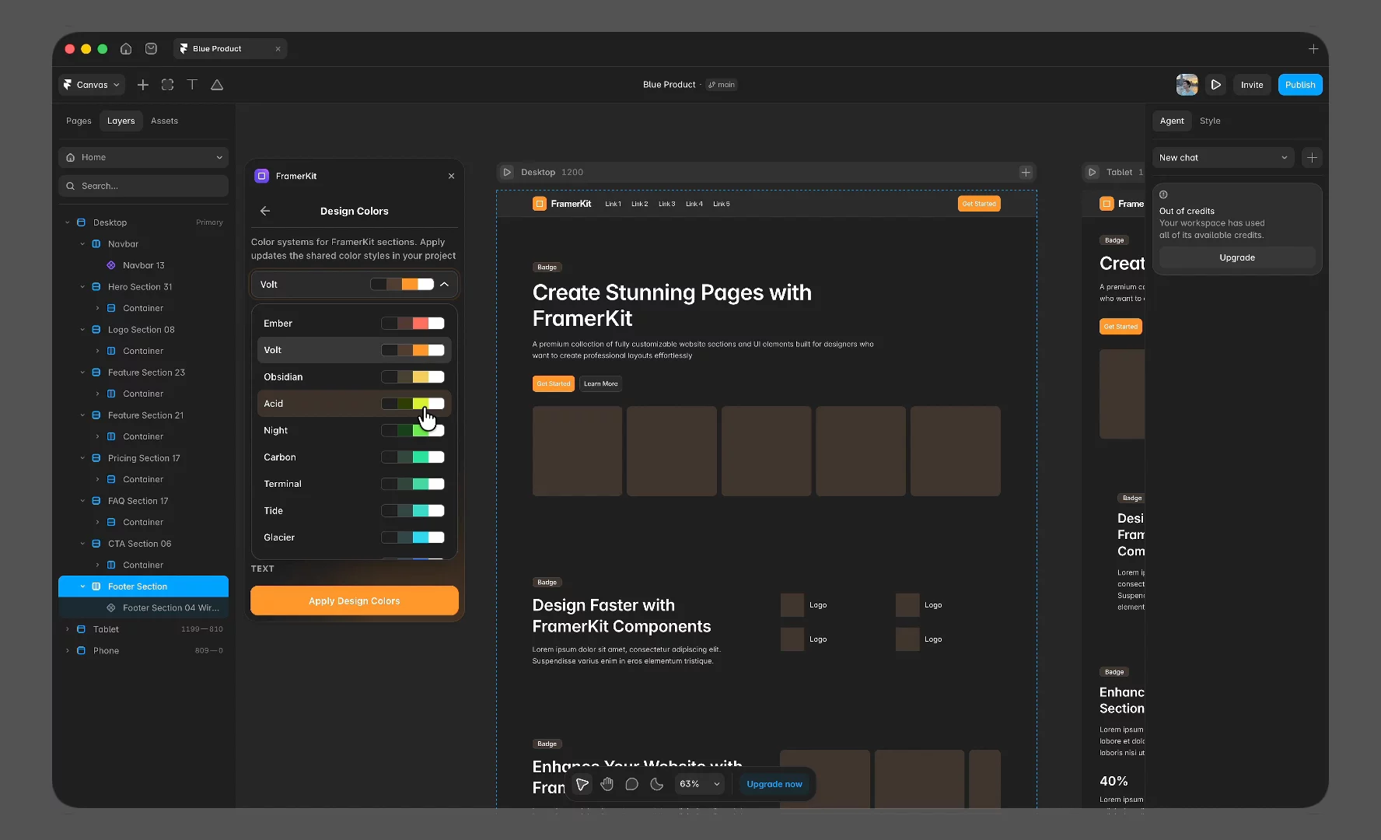Choose the Acid color scheme

click(355, 404)
